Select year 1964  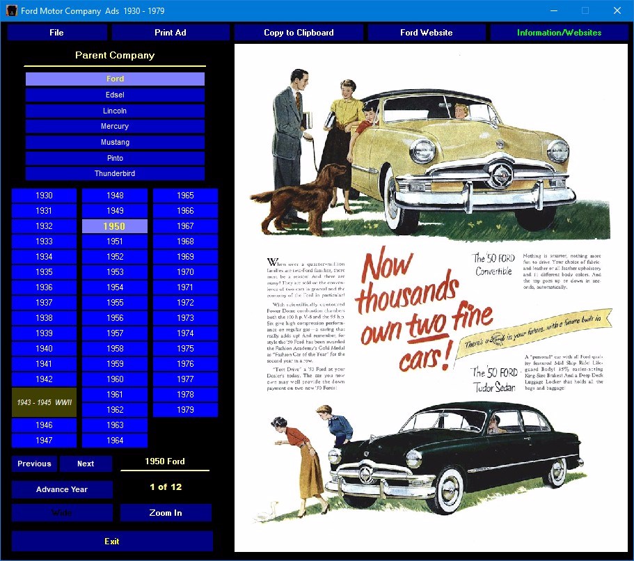pos(115,441)
